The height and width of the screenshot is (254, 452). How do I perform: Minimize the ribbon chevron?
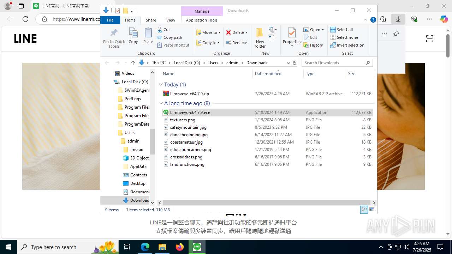pyautogui.click(x=365, y=20)
